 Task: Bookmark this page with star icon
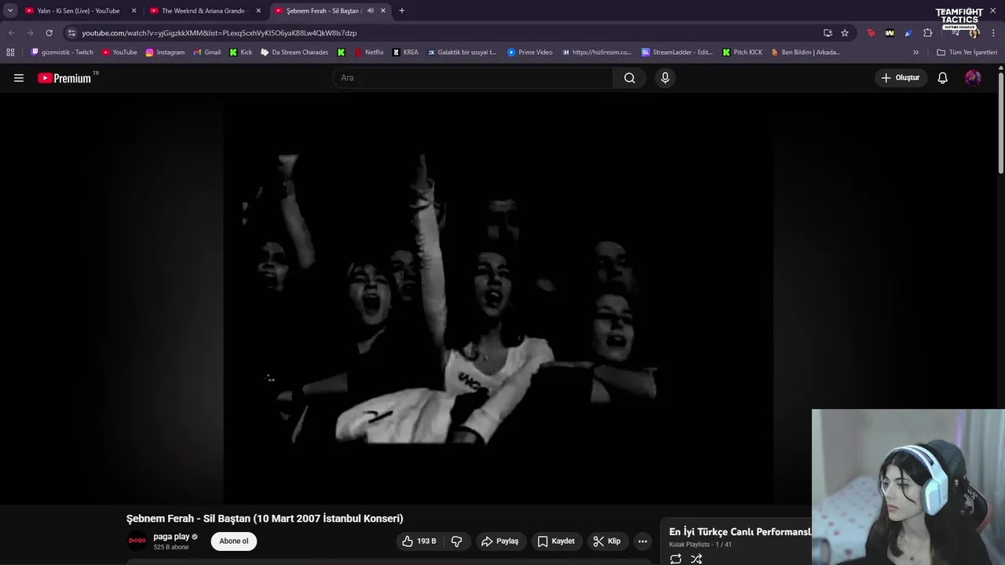pyautogui.click(x=845, y=33)
